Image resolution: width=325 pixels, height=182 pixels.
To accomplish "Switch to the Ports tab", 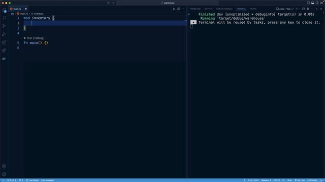I will click(x=253, y=9).
